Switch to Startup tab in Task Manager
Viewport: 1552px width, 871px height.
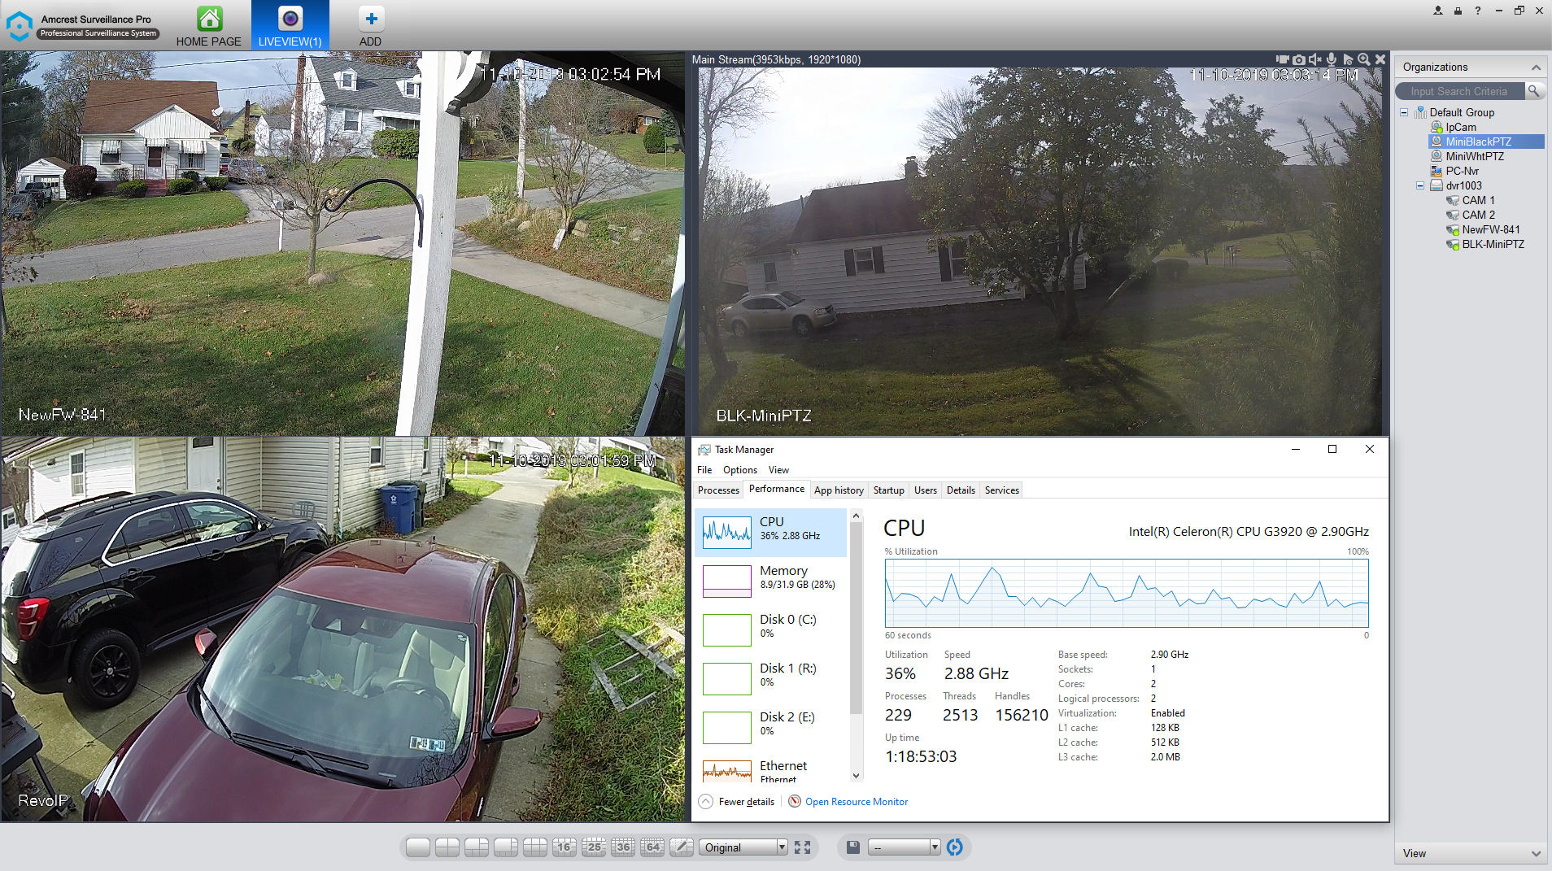(888, 490)
